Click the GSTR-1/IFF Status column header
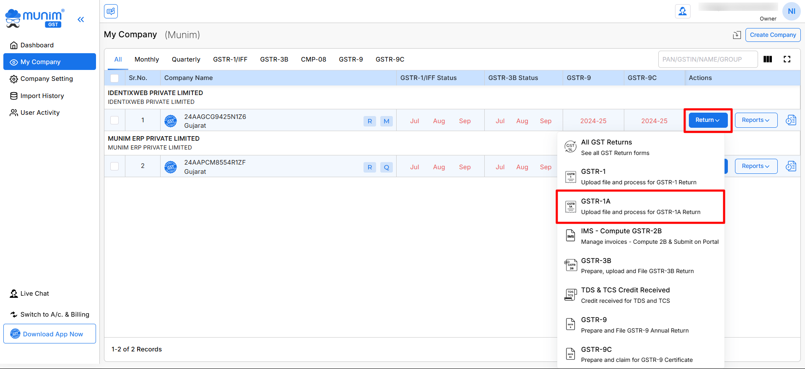Image resolution: width=805 pixels, height=369 pixels. point(440,78)
